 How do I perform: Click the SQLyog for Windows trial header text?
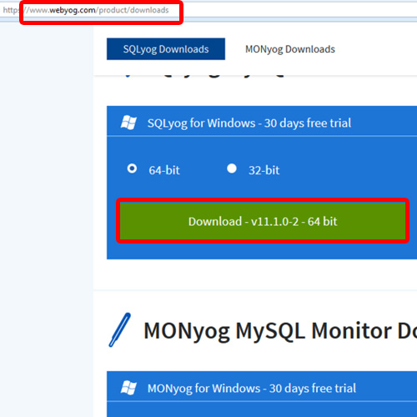(x=249, y=123)
